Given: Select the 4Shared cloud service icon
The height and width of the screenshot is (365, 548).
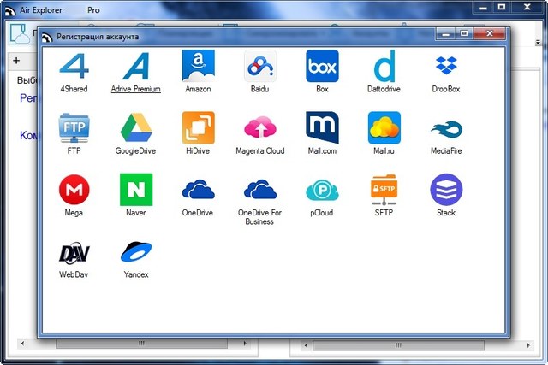Looking at the screenshot, I should coord(74,66).
